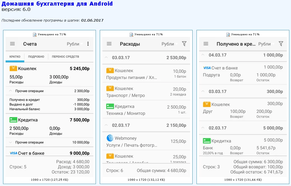Switch to Перенос средств tab
The height and width of the screenshot is (186, 291).
pos(65,57)
